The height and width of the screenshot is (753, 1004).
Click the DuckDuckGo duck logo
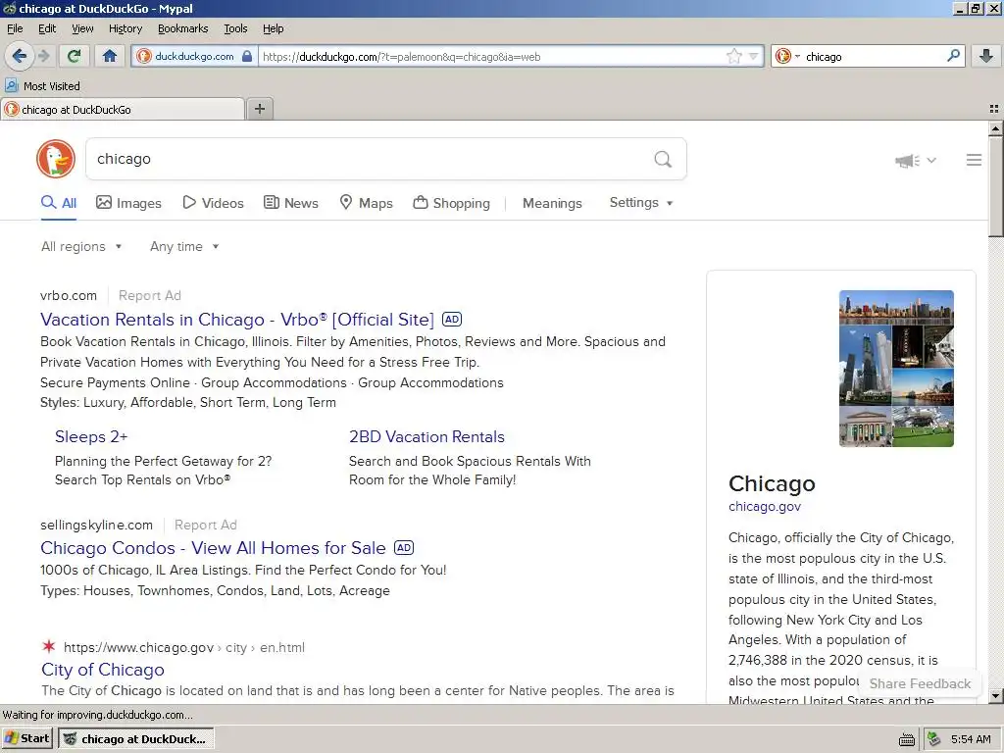point(56,159)
